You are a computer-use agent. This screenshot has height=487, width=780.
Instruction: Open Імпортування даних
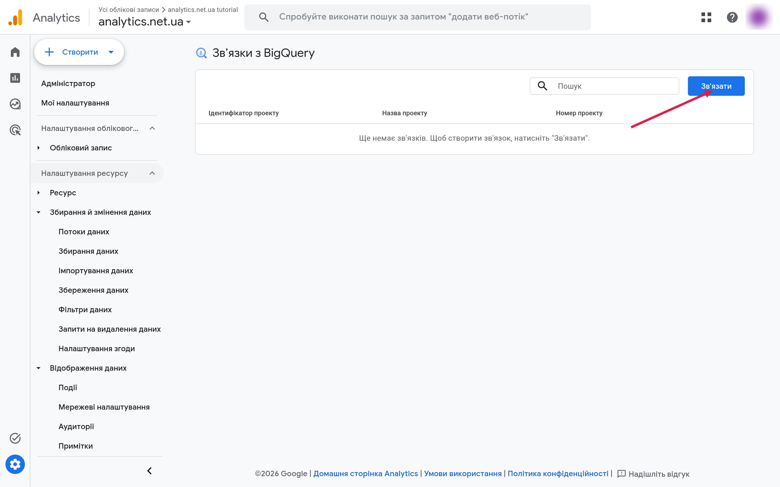96,271
